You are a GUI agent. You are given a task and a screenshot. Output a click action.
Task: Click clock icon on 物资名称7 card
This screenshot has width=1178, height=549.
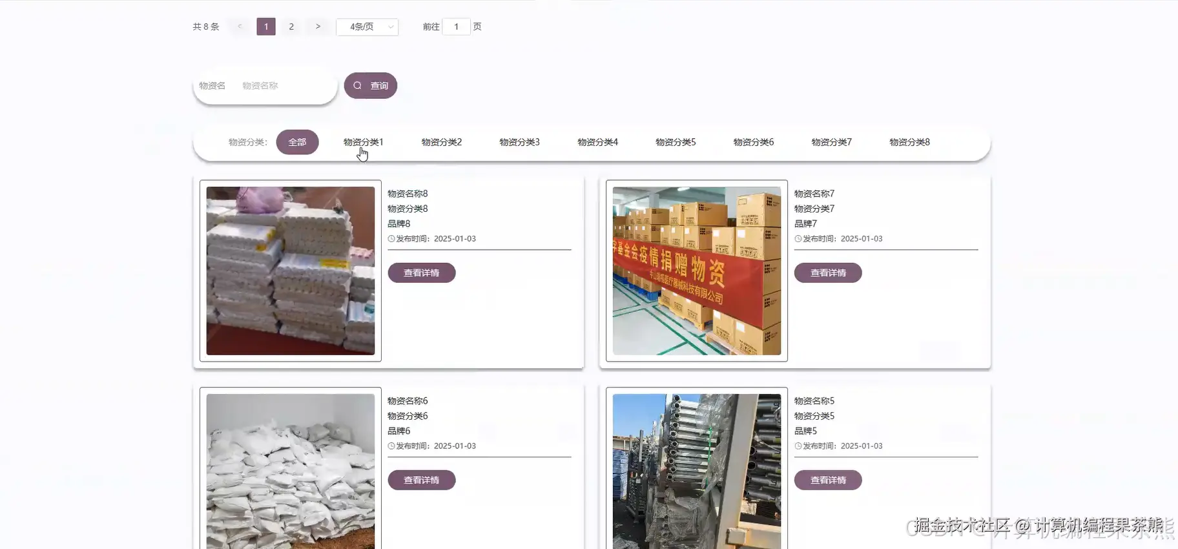798,239
